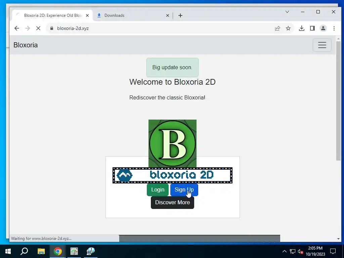
Task: Close the Bloxoria 2D tab
Action: (x=87, y=15)
